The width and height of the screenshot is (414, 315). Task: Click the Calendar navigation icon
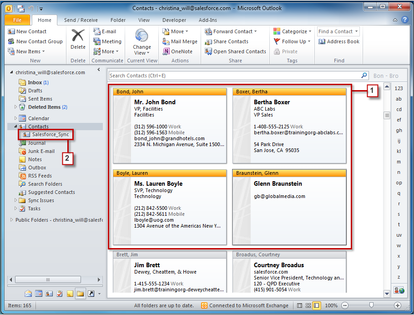[x=39, y=293]
